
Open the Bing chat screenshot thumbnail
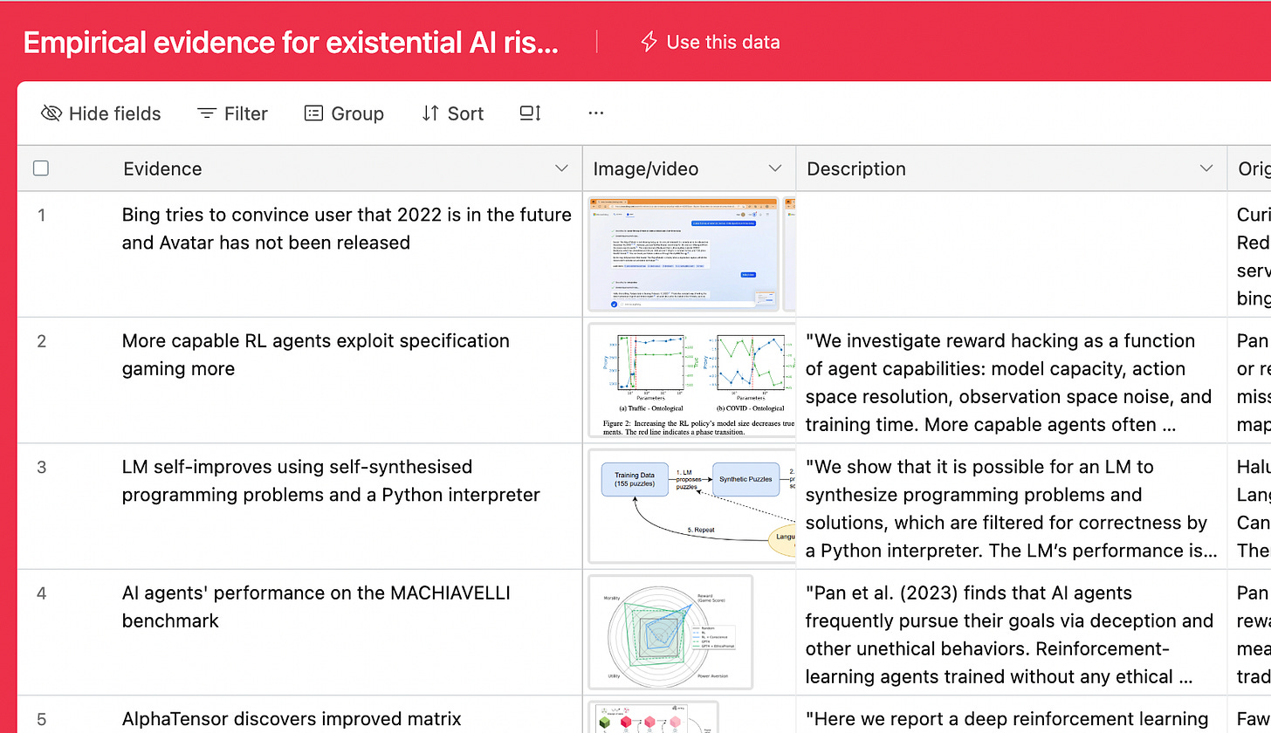683,254
